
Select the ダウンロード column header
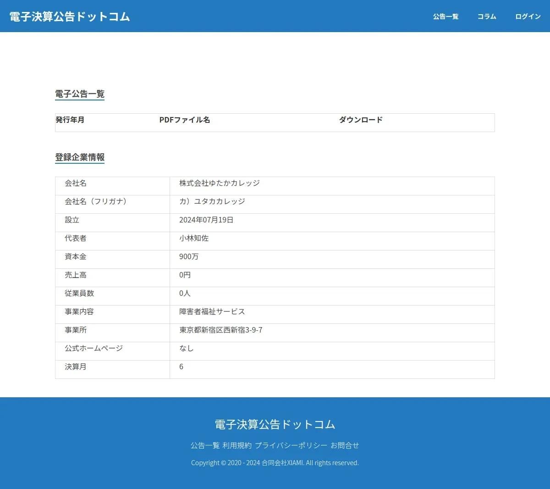[361, 120]
